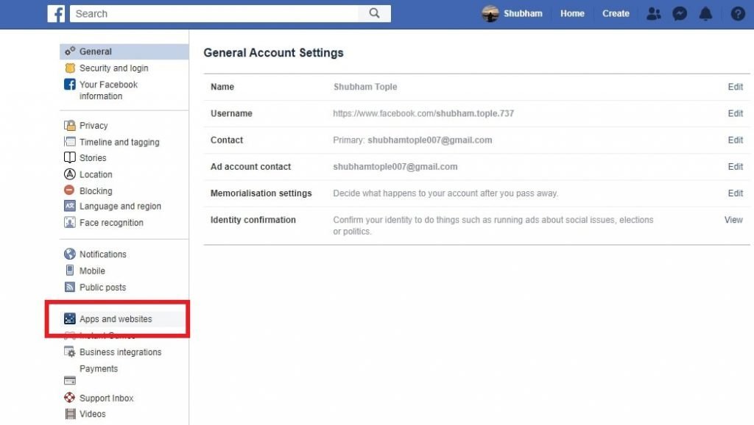
Task: Go to Home in top bar
Action: click(x=572, y=13)
